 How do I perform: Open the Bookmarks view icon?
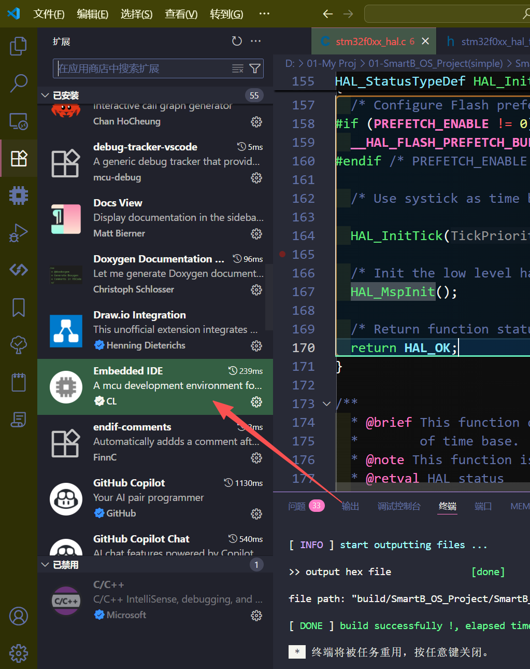[19, 308]
